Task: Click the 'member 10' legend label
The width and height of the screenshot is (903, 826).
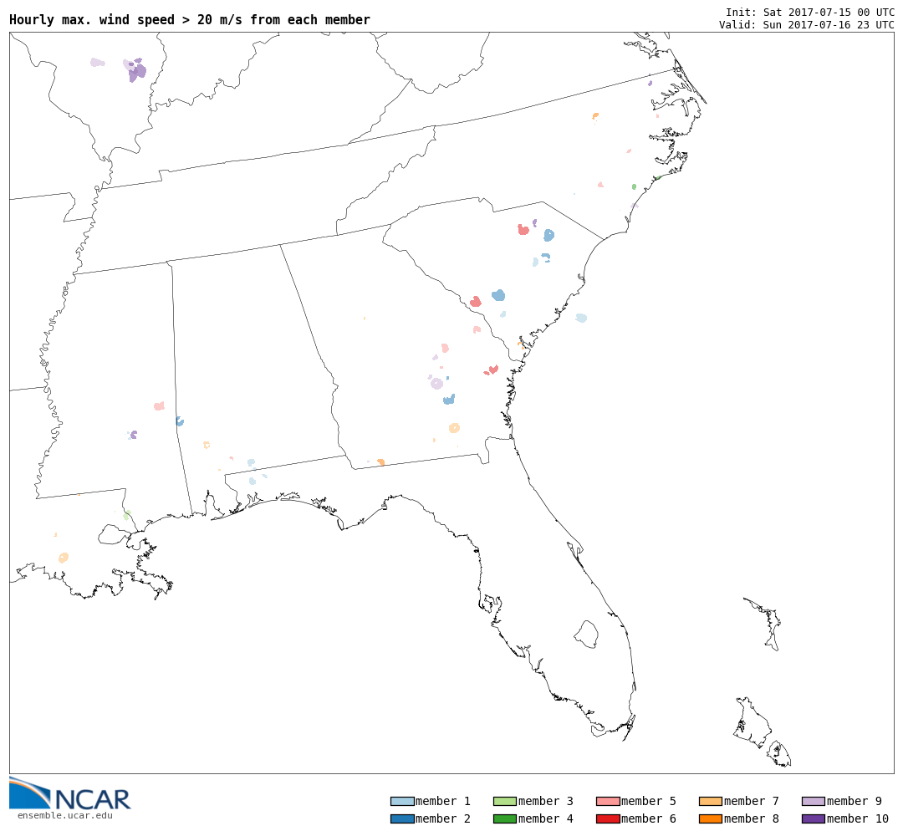Action: (858, 818)
